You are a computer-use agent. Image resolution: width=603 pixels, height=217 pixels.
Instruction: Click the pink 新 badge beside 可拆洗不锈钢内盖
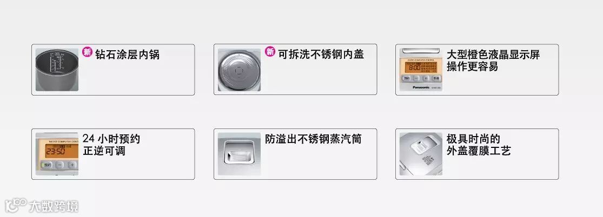click(x=270, y=52)
